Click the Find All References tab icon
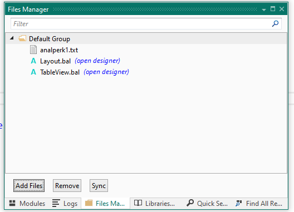The height and width of the screenshot is (212, 294). [x=239, y=203]
